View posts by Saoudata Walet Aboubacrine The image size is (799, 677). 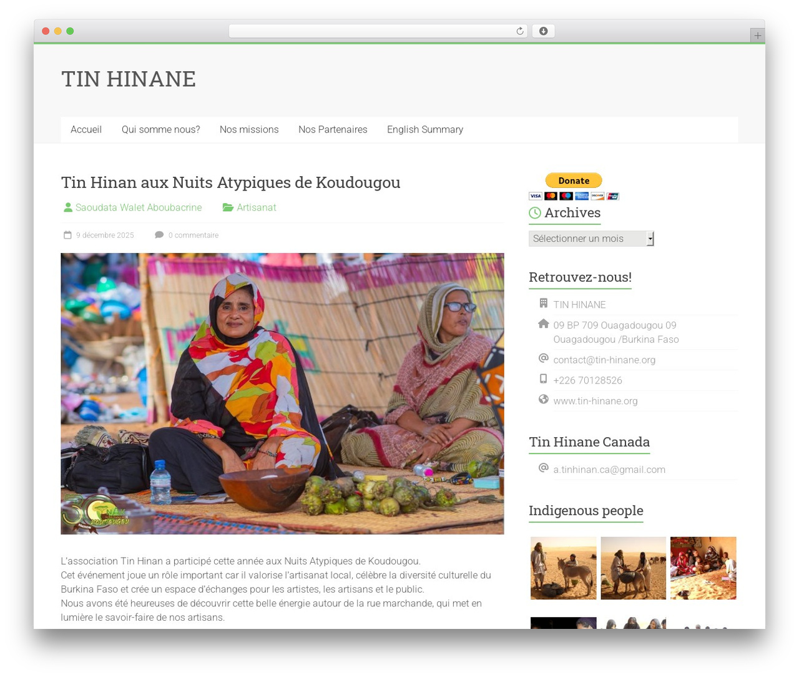point(139,207)
